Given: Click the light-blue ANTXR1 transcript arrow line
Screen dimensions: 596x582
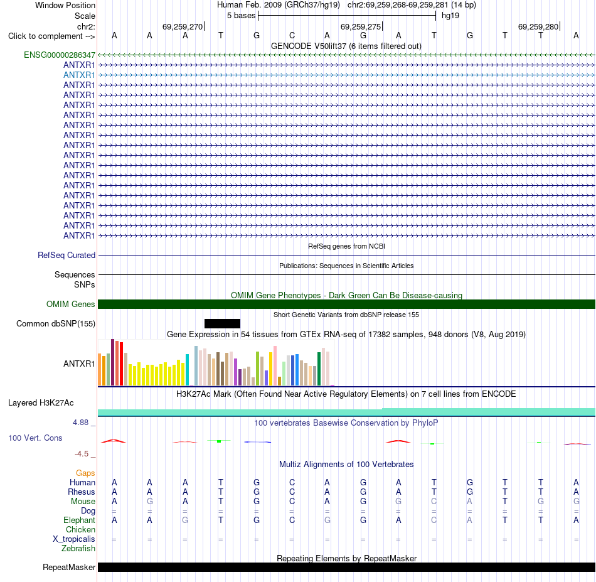Looking at the screenshot, I should point(346,75).
